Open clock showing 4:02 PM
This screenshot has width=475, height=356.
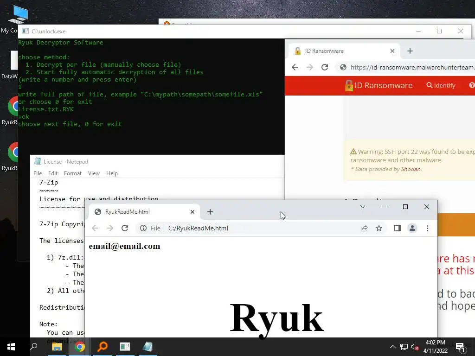[435, 347]
